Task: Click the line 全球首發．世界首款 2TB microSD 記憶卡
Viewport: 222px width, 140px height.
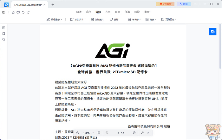Action: 112,72
